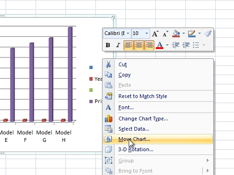
Task: Click Decrease Indent icon
Action: 175,45
